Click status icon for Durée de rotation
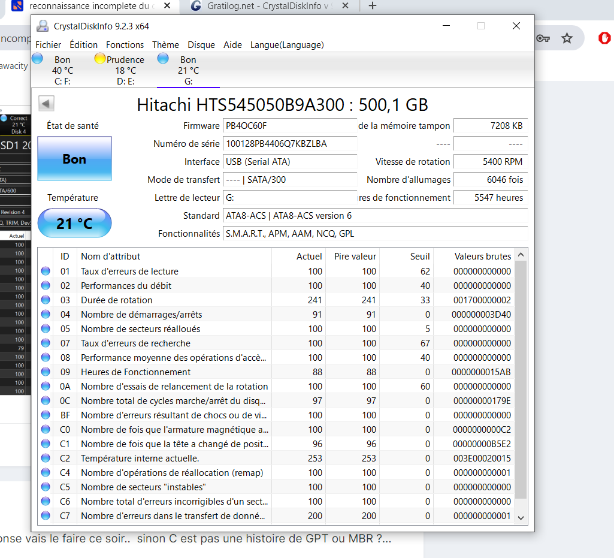The image size is (614, 558). click(46, 300)
